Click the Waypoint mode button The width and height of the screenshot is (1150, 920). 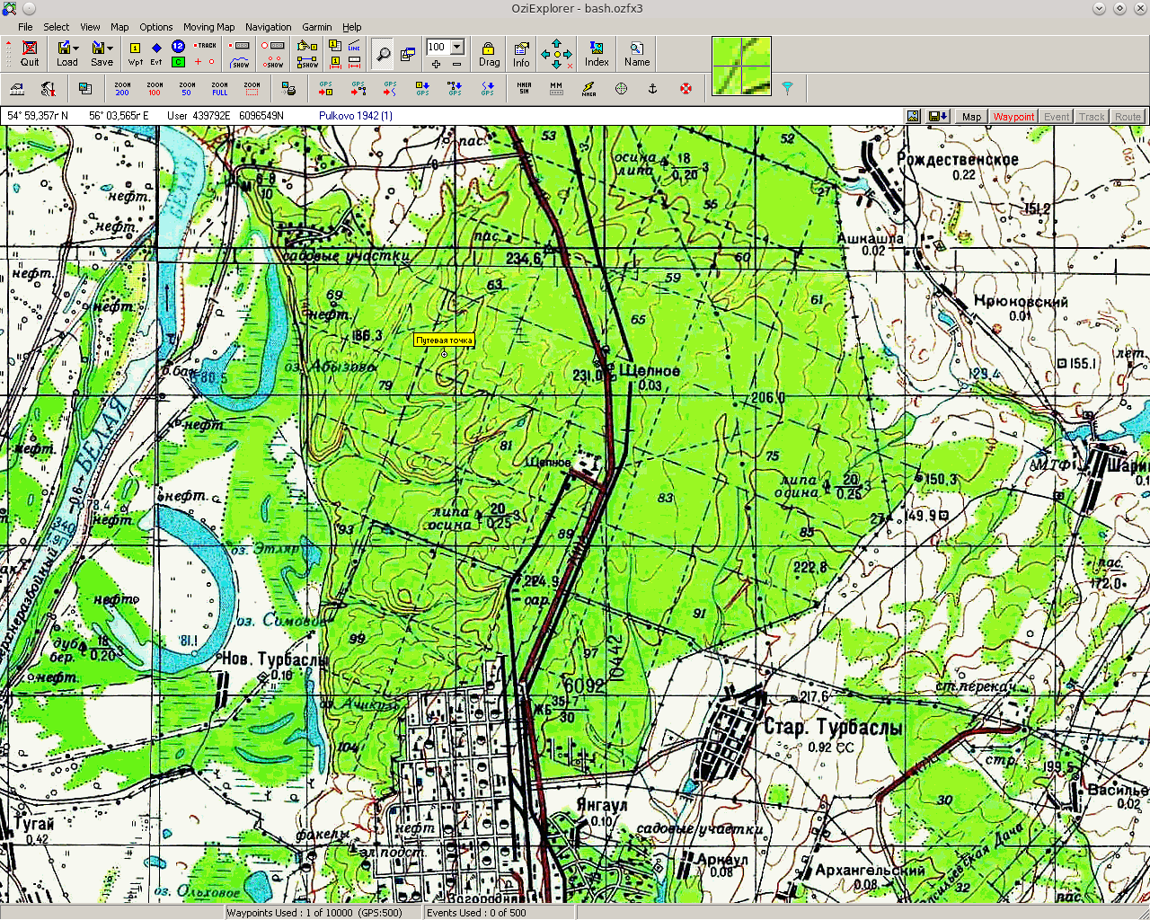coord(1013,117)
